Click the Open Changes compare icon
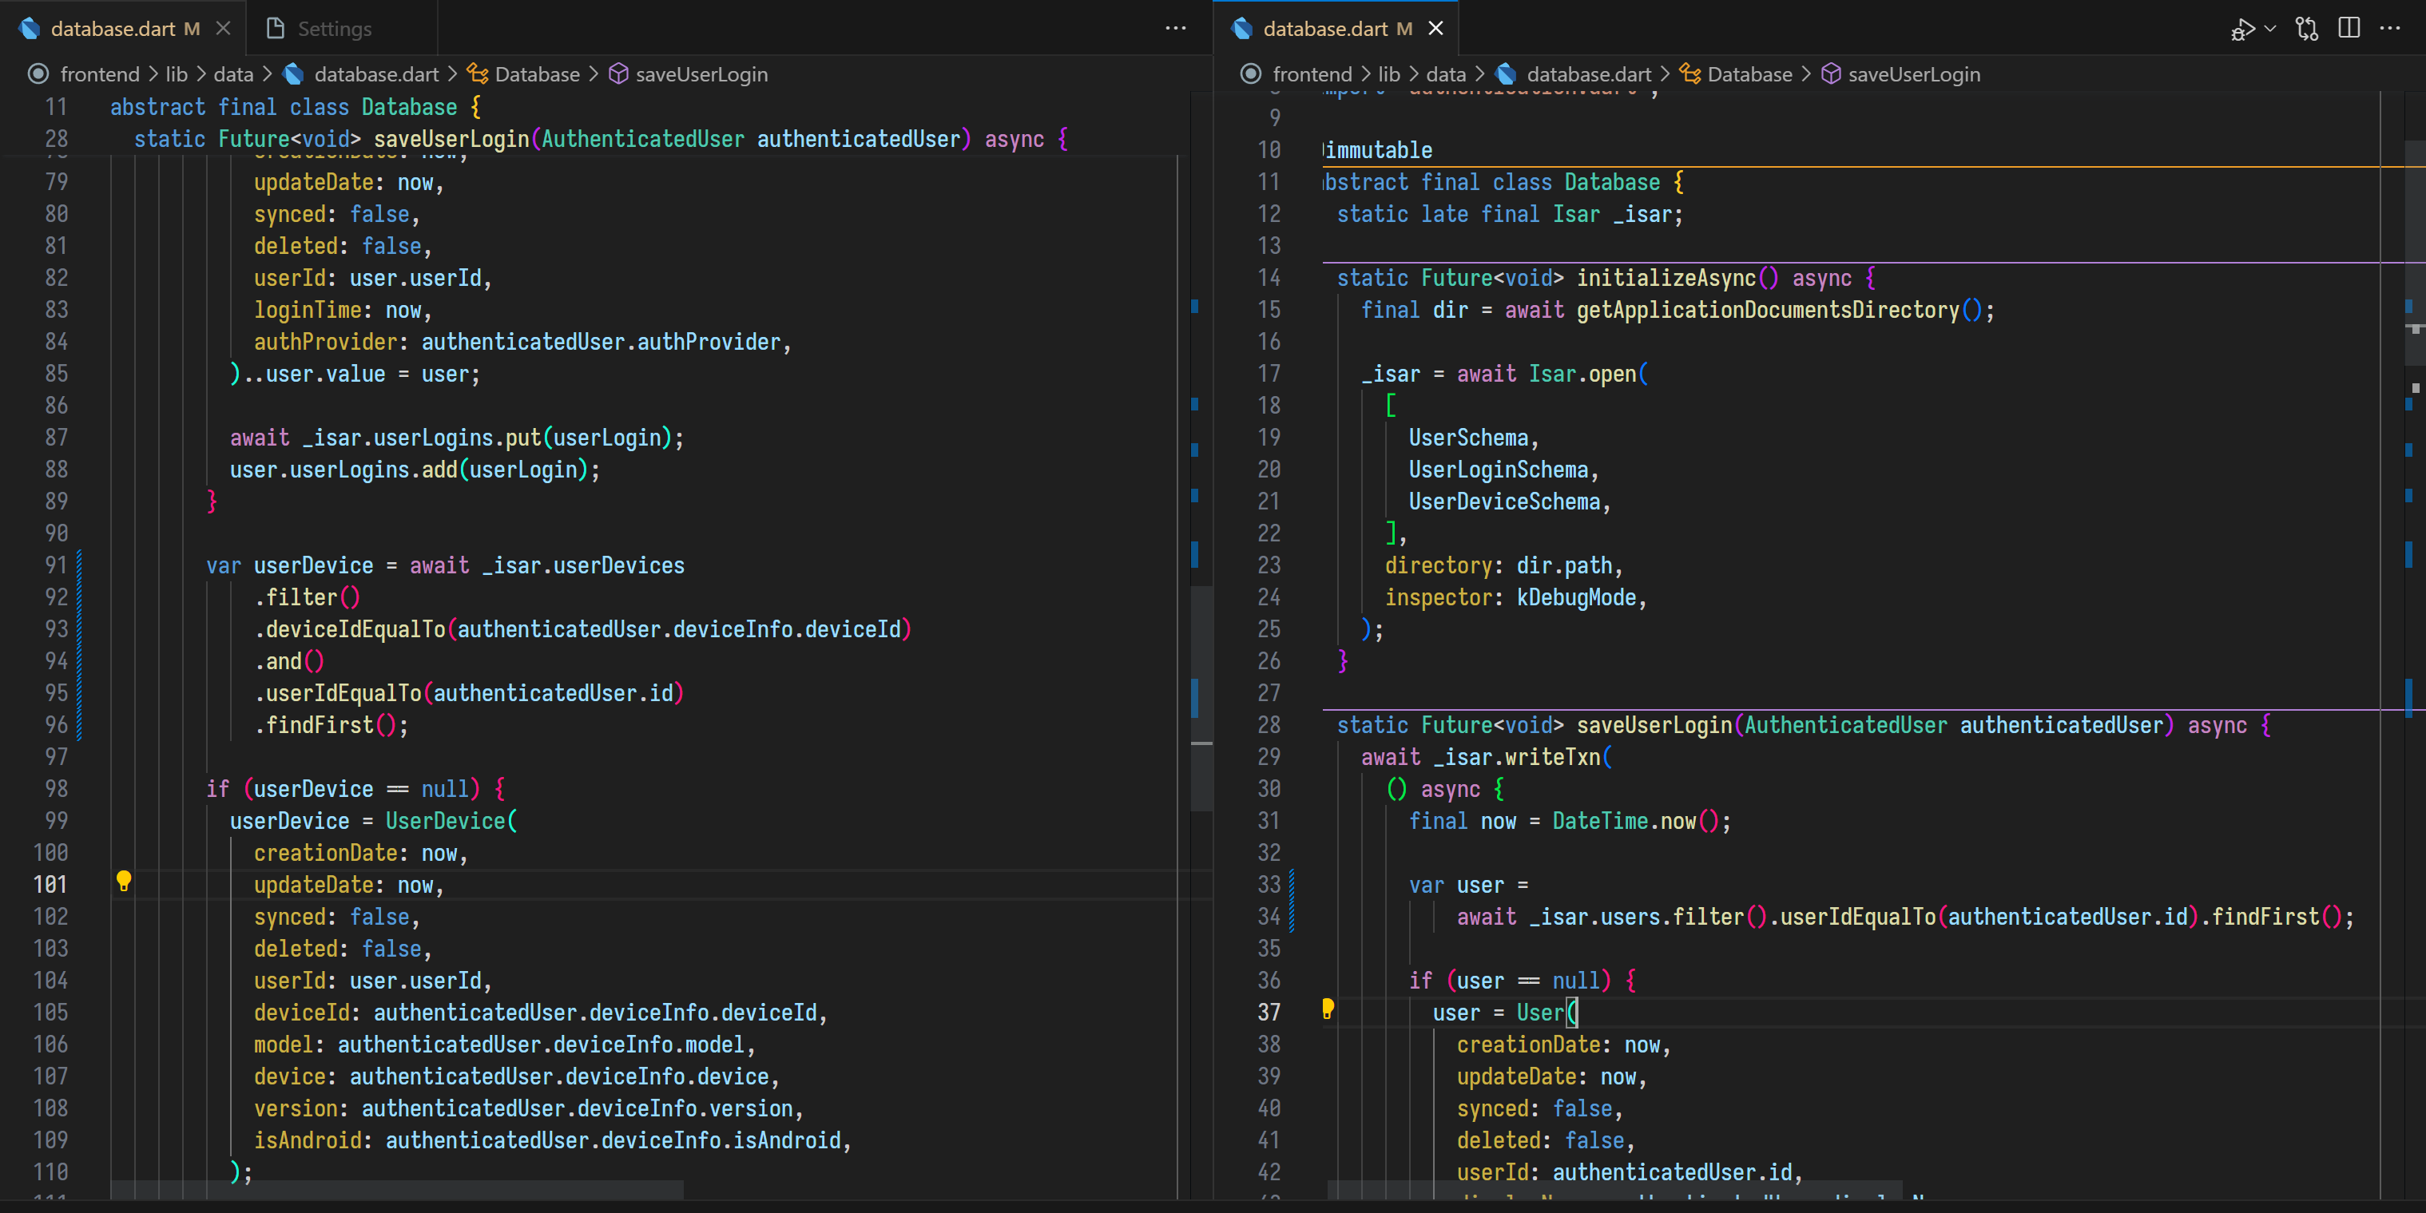 2307,28
